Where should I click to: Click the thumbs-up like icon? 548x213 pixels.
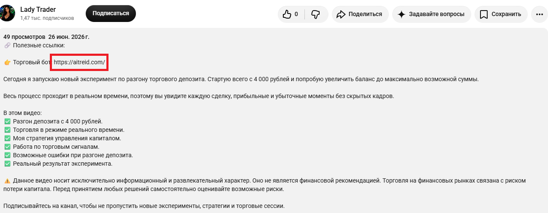coord(287,14)
